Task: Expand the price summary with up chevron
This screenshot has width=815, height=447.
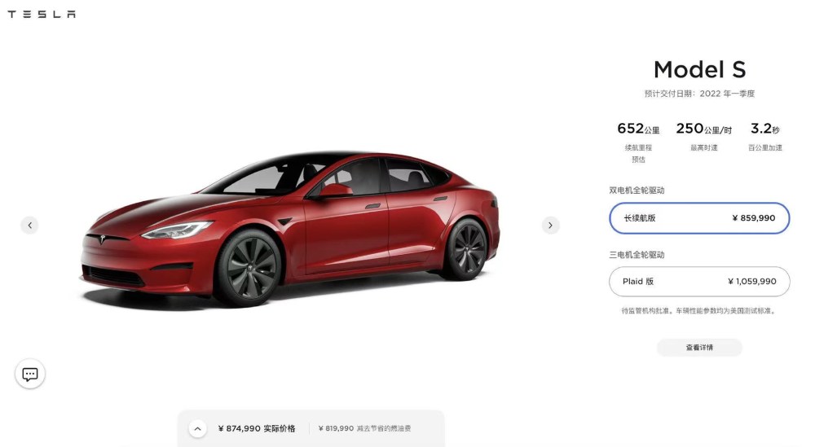Action: click(197, 429)
